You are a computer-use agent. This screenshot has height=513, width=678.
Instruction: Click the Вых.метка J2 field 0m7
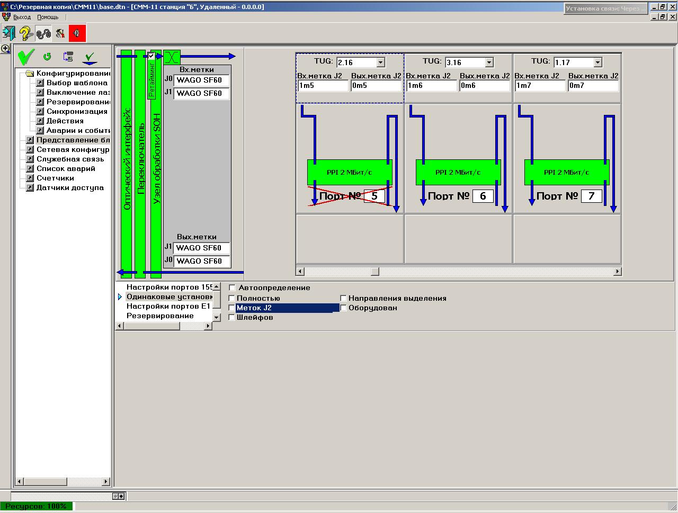point(593,86)
